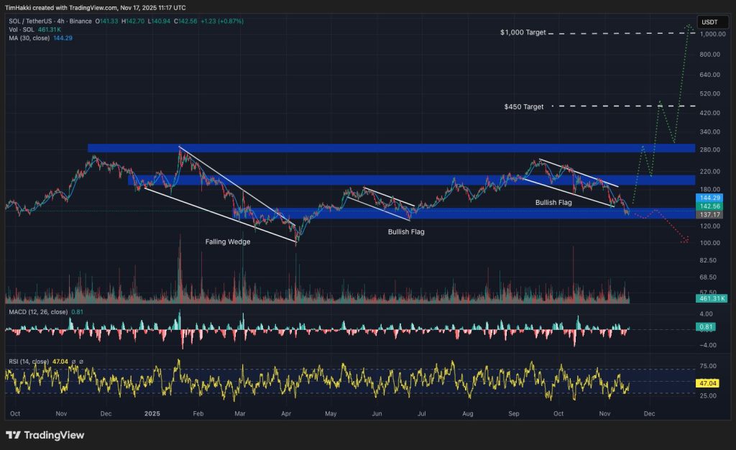This screenshot has height=450, width=736.
Task: Click the MA (30, close) indicator label
Action: pyautogui.click(x=29, y=37)
